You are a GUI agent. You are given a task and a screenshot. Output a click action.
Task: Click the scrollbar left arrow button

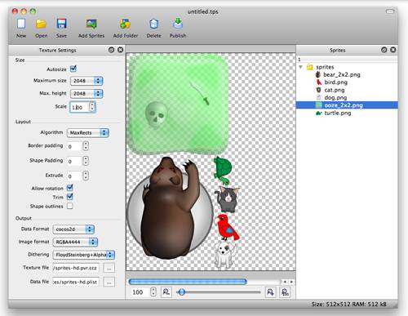(x=285, y=282)
